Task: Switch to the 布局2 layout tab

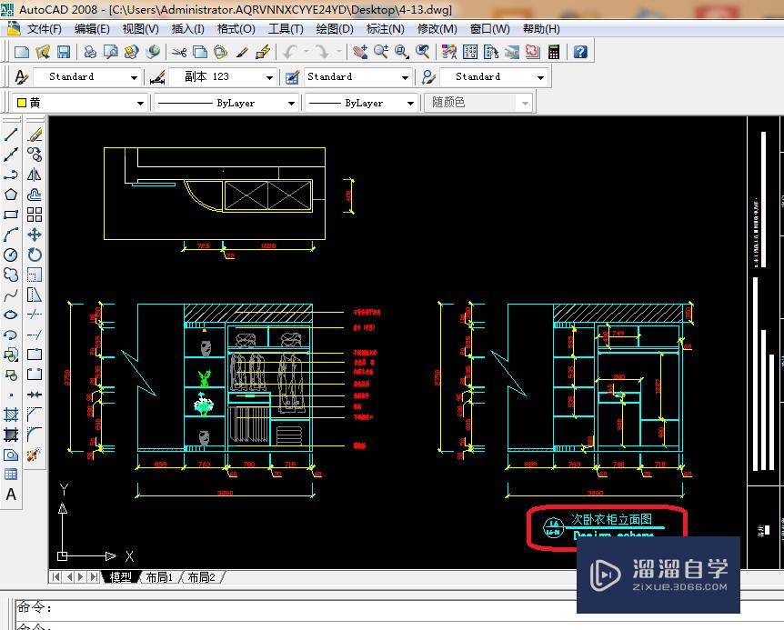Action: tap(202, 577)
